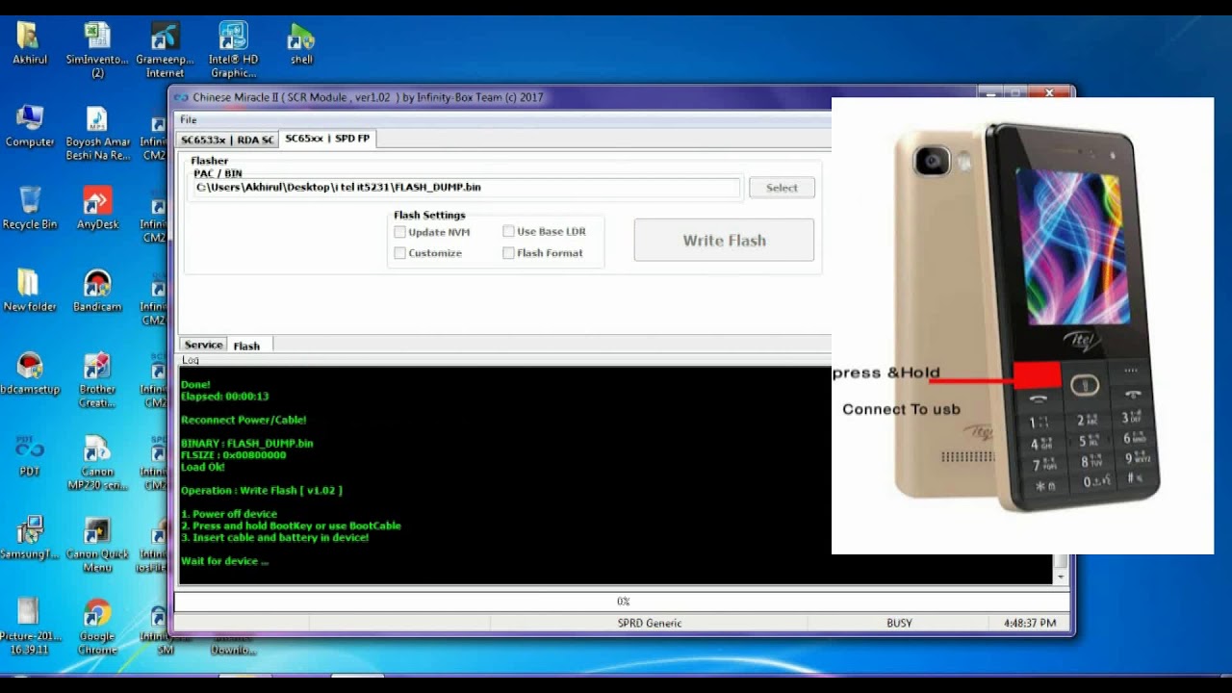Open Canon MP230 series shortcut

click(97, 462)
